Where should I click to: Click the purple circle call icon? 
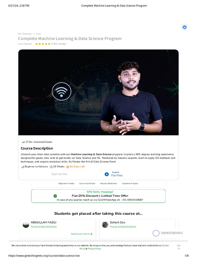tap(156, 233)
